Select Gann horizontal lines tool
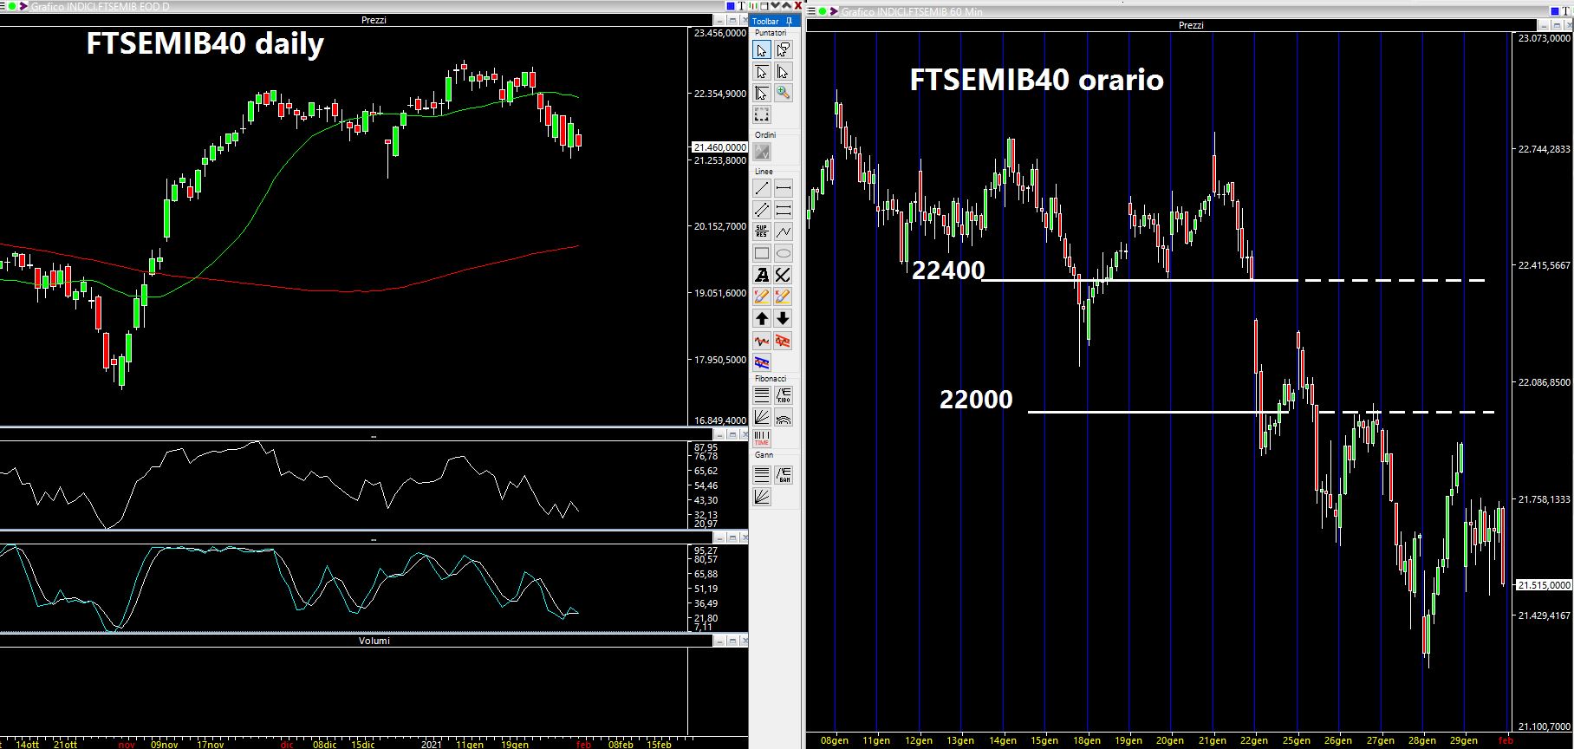1574x749 pixels. [x=761, y=475]
